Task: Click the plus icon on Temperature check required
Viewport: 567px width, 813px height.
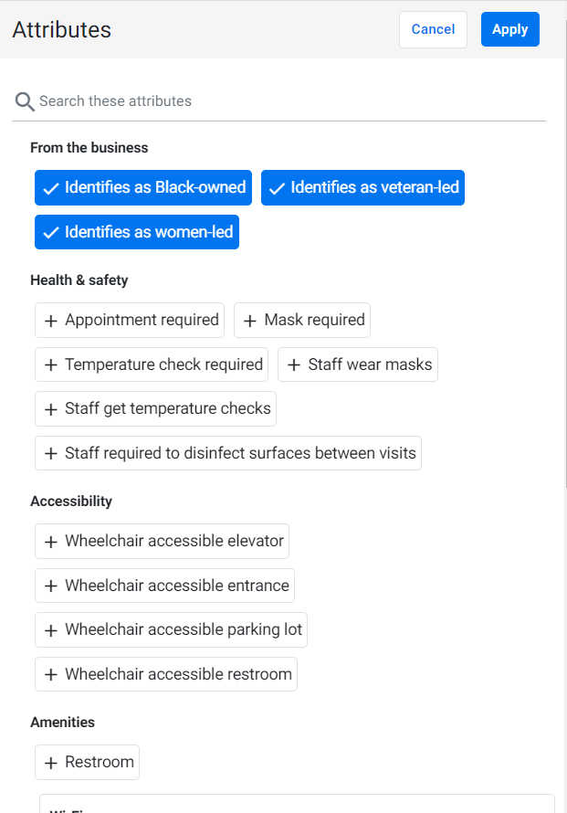Action: 51,365
